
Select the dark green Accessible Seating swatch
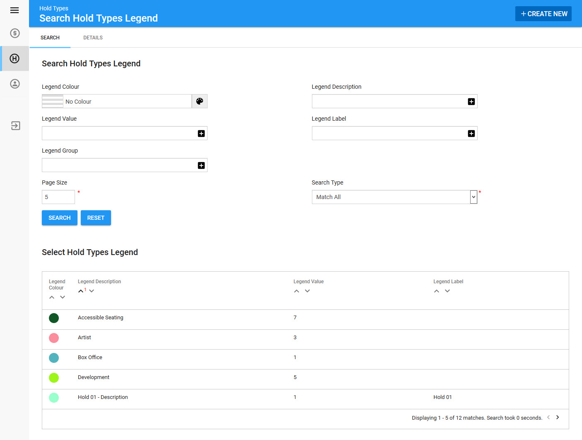[54, 318]
